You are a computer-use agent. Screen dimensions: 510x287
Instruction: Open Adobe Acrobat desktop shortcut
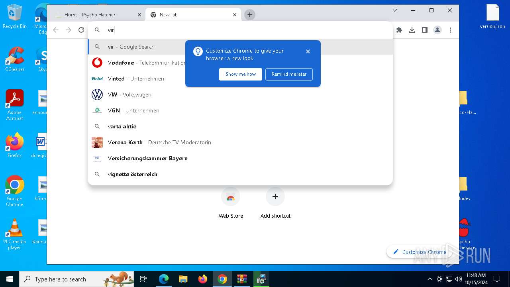click(15, 105)
